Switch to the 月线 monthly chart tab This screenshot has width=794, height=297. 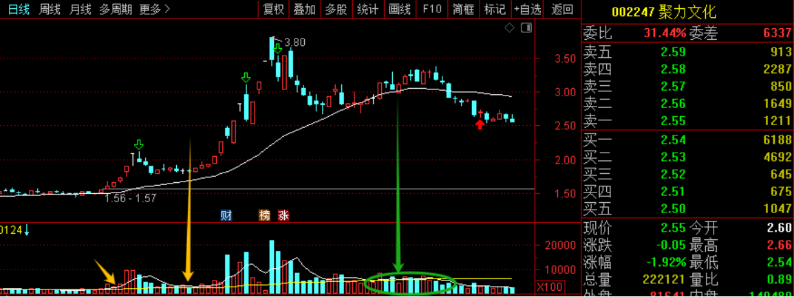(x=80, y=9)
